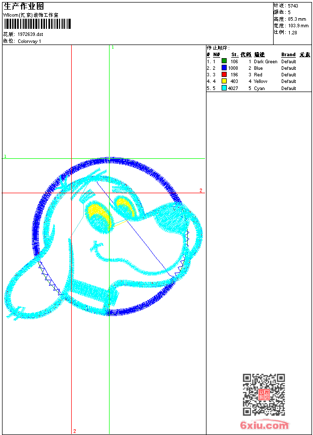Screen dimensions: 313x435
Task: Click the file name '1972639.dst'
Action: click(30, 34)
